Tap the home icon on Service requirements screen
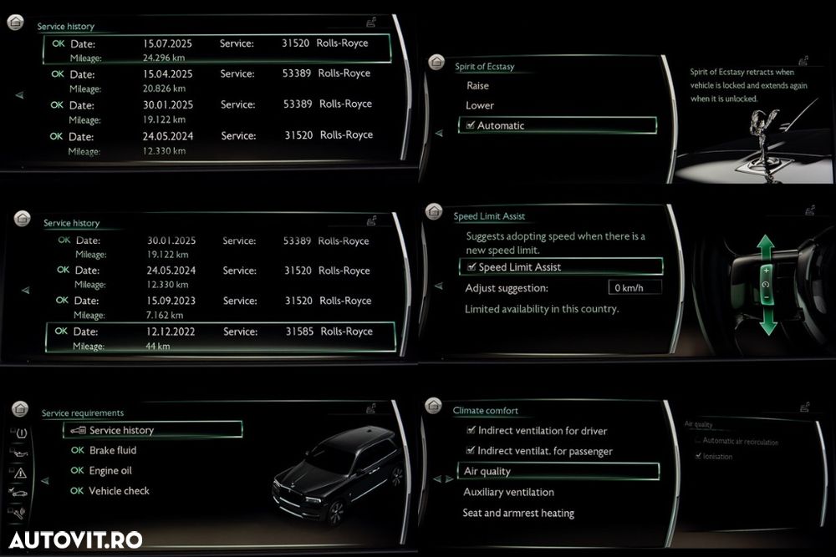836x557 pixels. tap(20, 408)
